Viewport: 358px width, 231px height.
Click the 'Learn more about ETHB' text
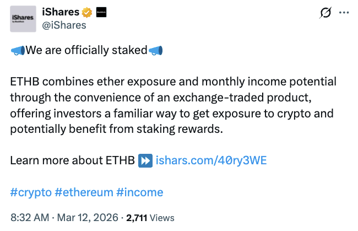point(72,160)
